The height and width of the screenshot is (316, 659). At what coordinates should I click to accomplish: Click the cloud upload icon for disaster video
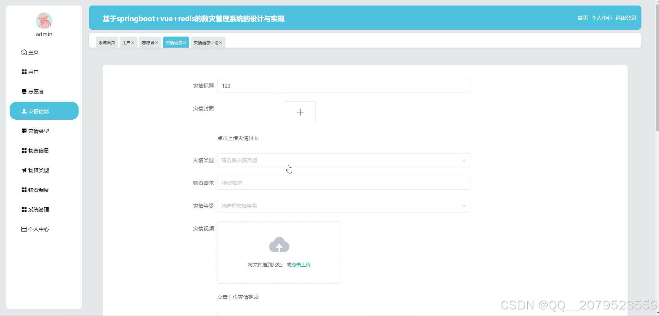click(x=279, y=245)
